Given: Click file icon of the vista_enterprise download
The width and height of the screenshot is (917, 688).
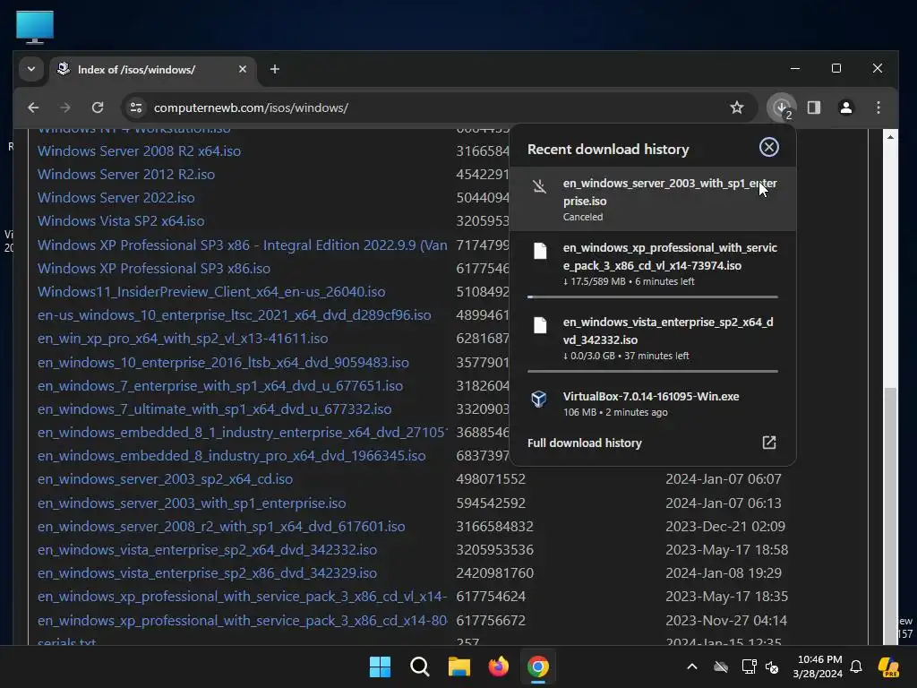Looking at the screenshot, I should 540,325.
